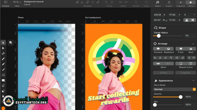Click the Share icon in top toolbar
Image resolution: width=197 pixels, height=110 pixels.
pyautogui.click(x=158, y=2)
